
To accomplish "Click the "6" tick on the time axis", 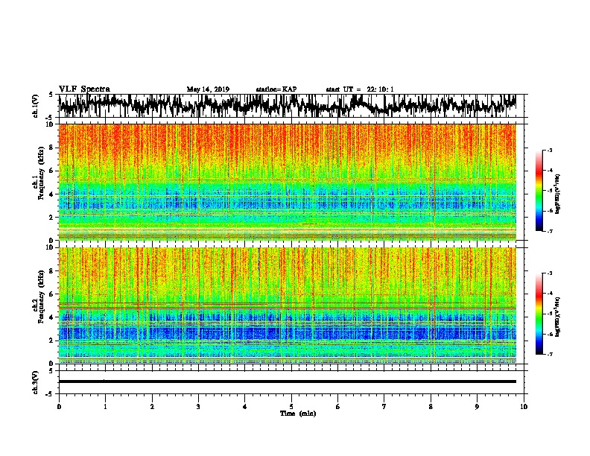I will pos(338,407).
